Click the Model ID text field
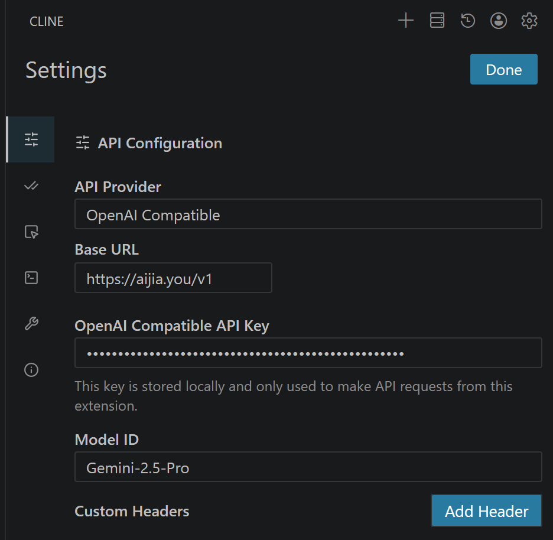Viewport: 553px width, 540px height. coord(308,467)
